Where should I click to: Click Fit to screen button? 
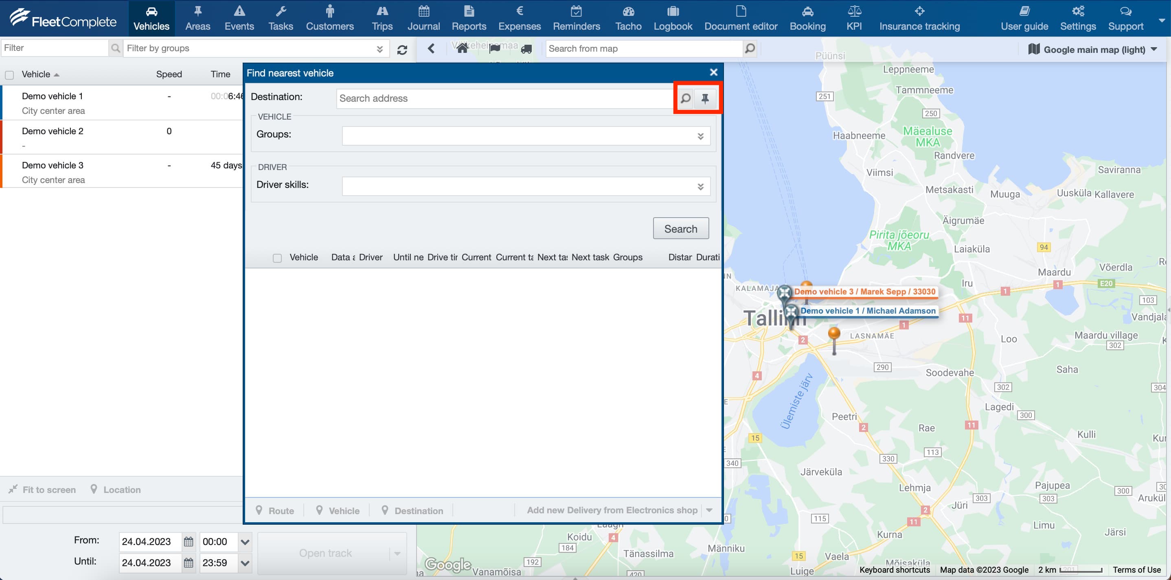click(42, 490)
